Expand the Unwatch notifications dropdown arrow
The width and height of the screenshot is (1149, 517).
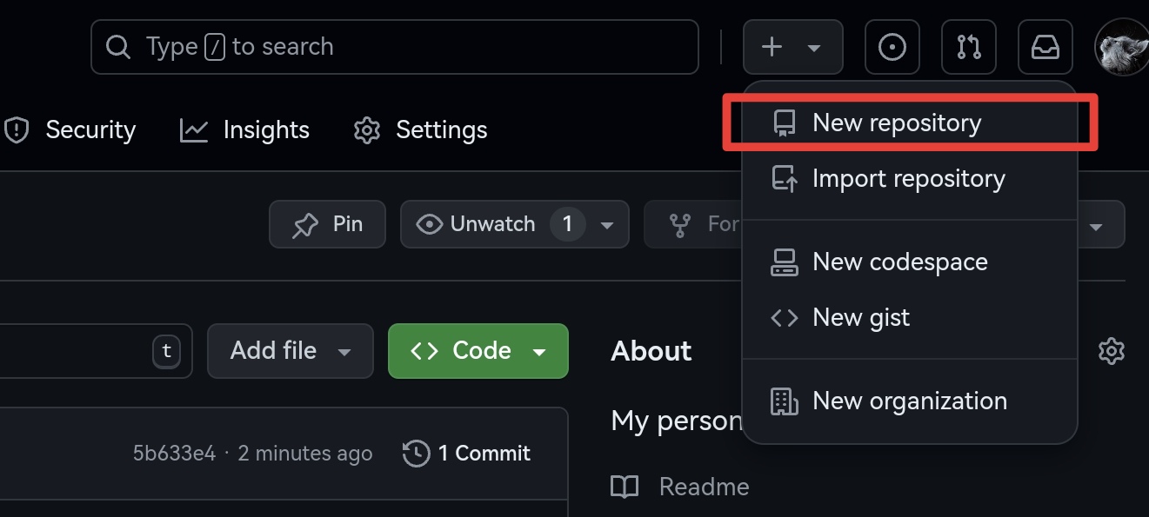607,224
